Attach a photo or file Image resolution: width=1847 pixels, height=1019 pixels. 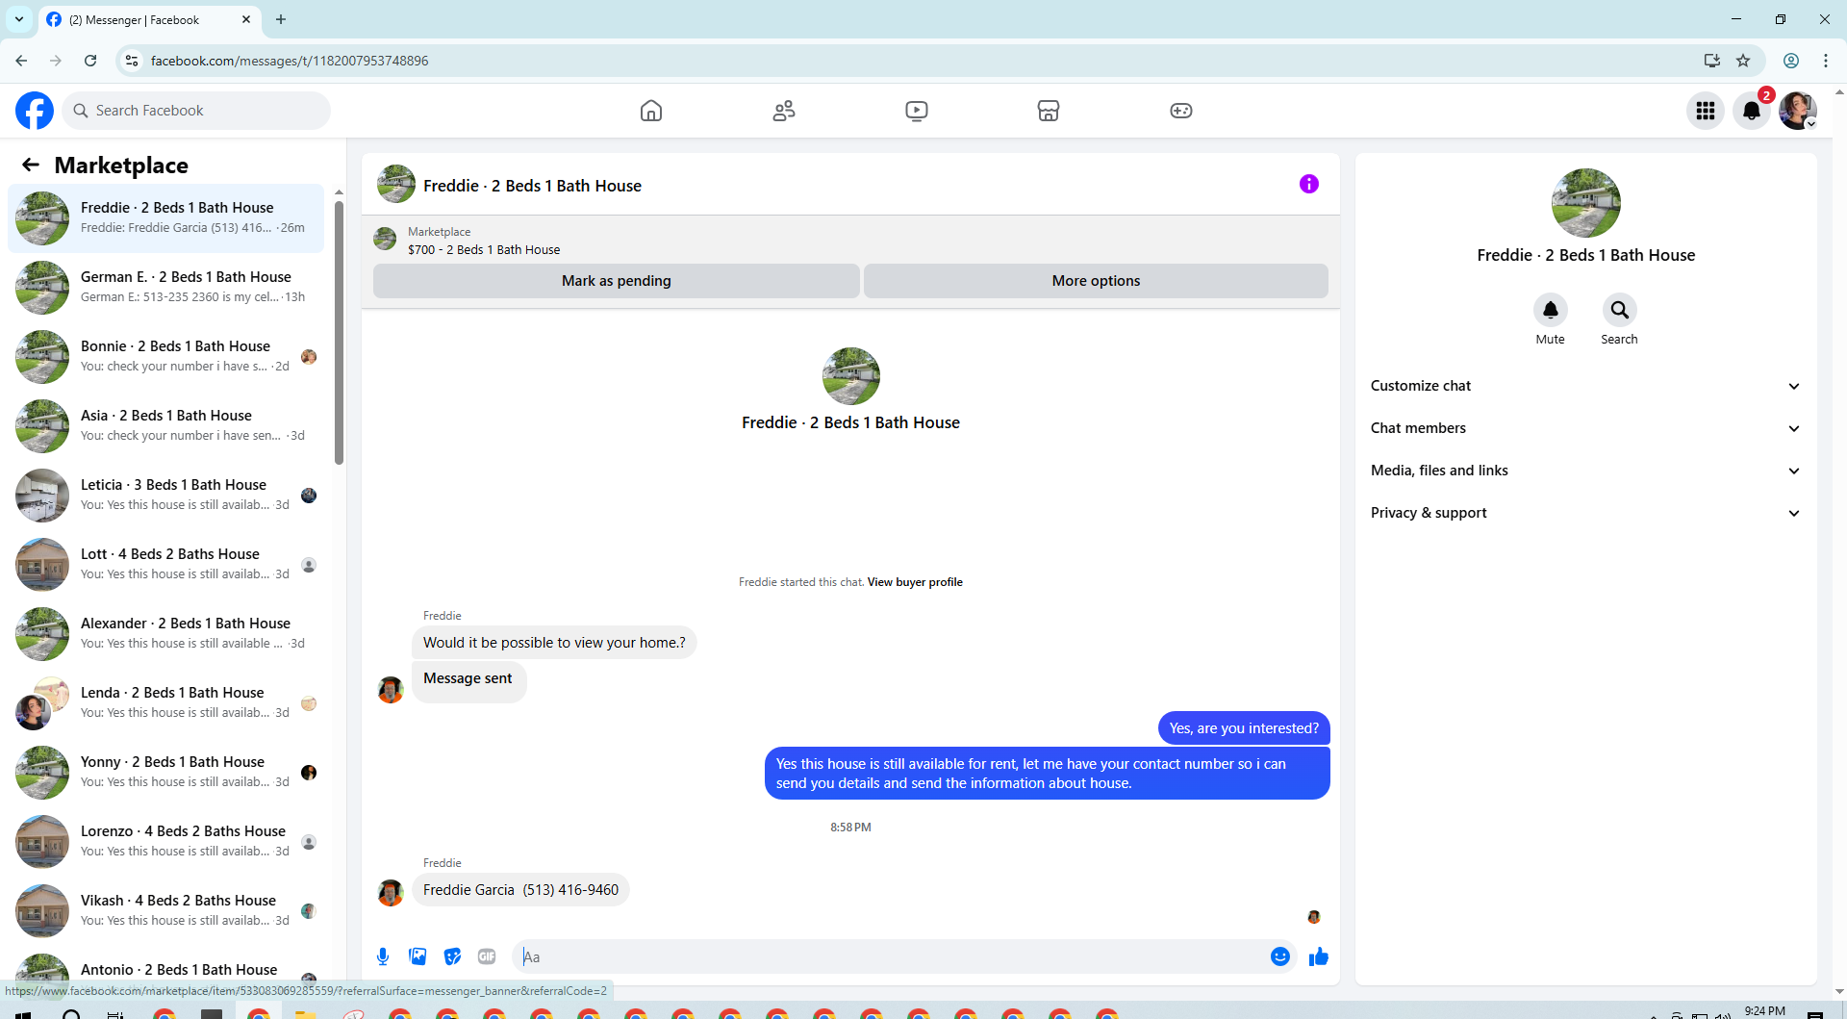tap(417, 956)
